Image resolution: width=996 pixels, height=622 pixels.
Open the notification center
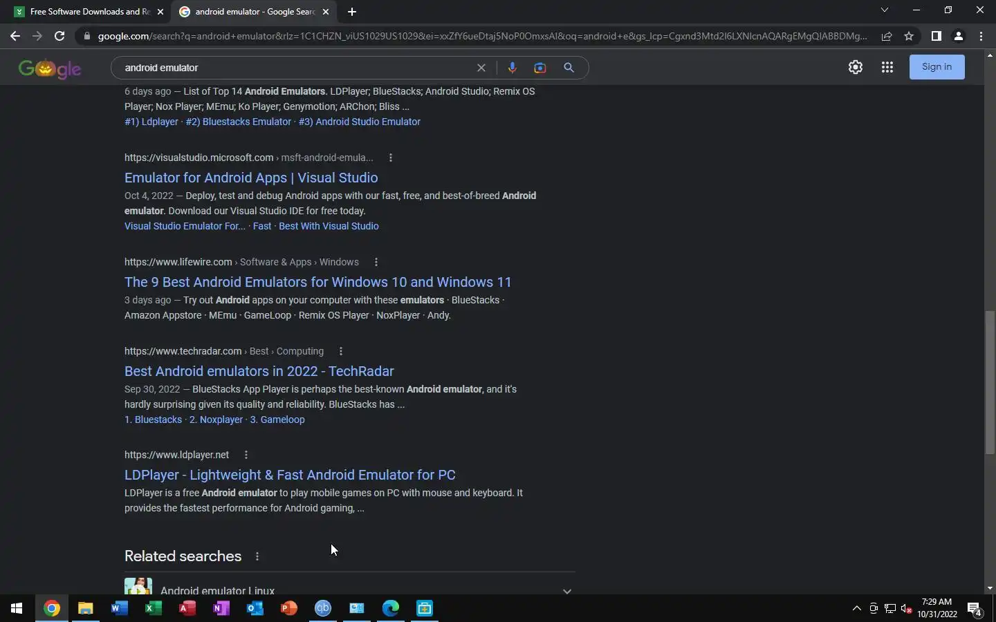(975, 609)
